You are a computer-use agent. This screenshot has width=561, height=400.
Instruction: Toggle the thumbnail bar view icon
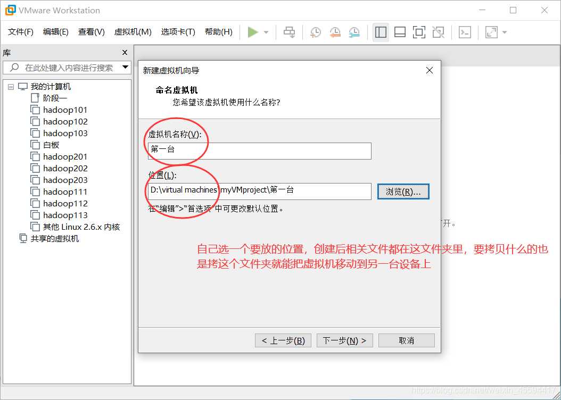(x=400, y=32)
